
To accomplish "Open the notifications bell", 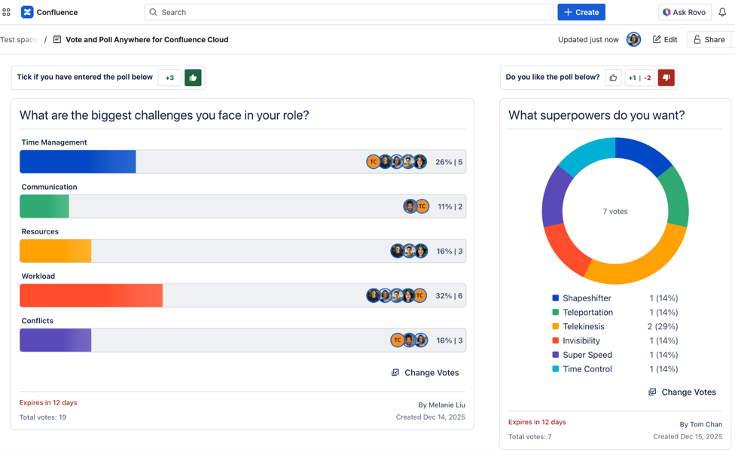I will [x=722, y=12].
